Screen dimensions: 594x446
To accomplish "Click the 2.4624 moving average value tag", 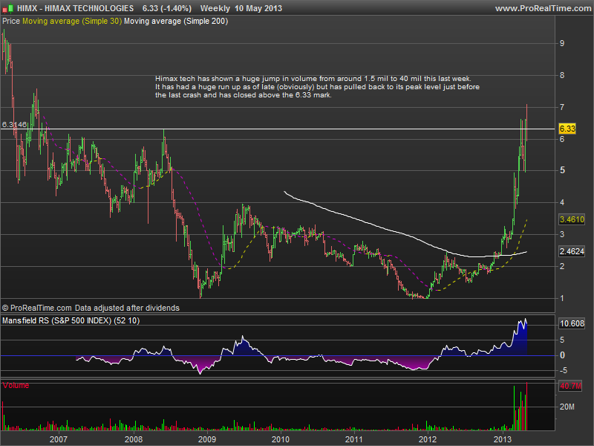I will 572,251.
